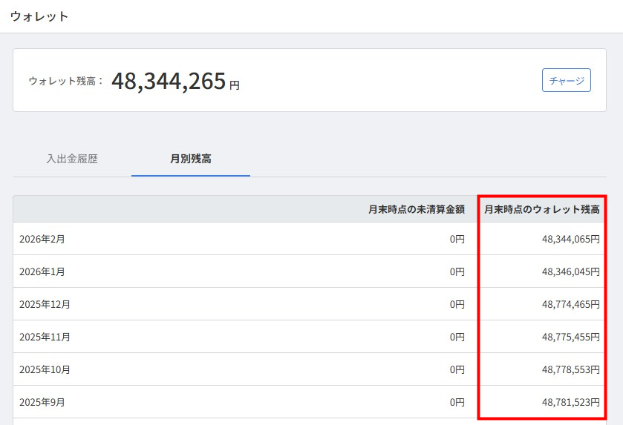The image size is (623, 425).
Task: Click the チャージ button
Action: pyautogui.click(x=566, y=80)
